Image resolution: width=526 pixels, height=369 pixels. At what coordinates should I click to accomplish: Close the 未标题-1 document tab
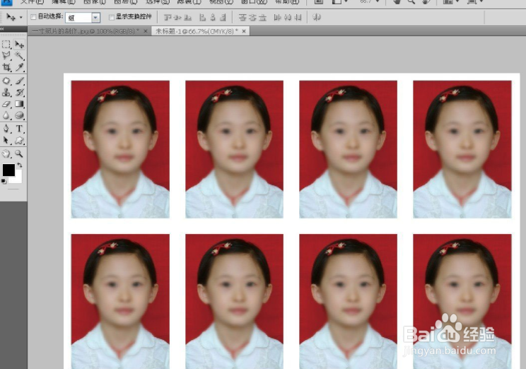(x=244, y=31)
